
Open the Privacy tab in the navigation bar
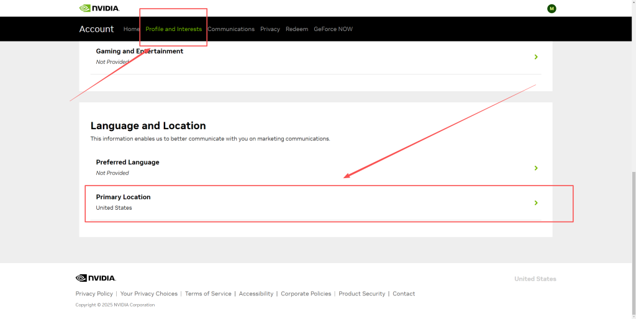click(270, 29)
